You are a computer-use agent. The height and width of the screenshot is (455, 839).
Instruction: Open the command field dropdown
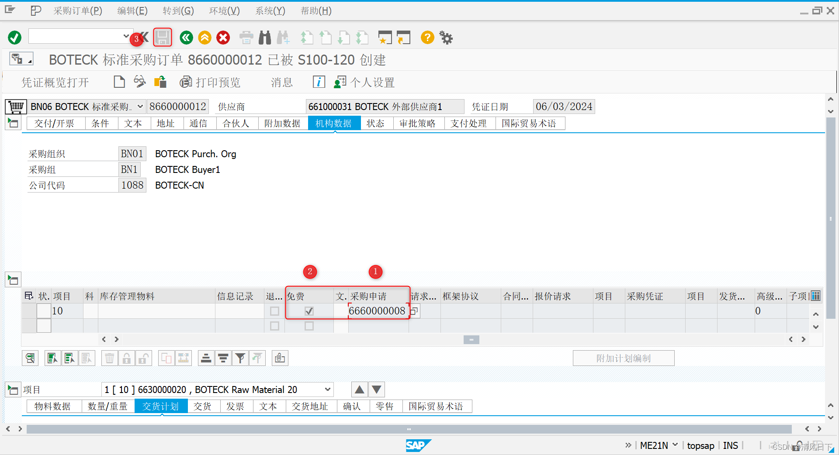tap(126, 36)
